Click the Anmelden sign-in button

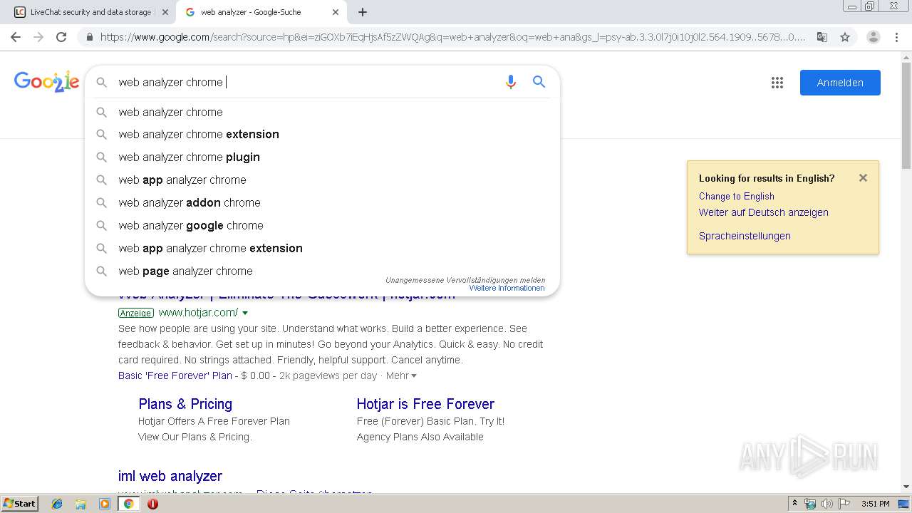tap(840, 83)
